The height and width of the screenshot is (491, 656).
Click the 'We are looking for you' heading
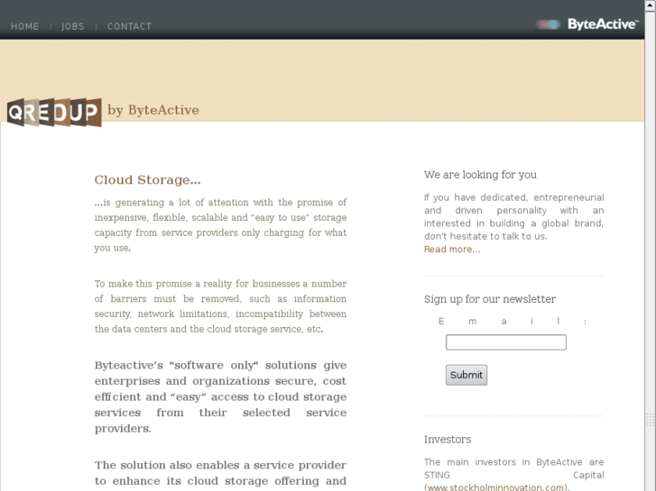(480, 175)
